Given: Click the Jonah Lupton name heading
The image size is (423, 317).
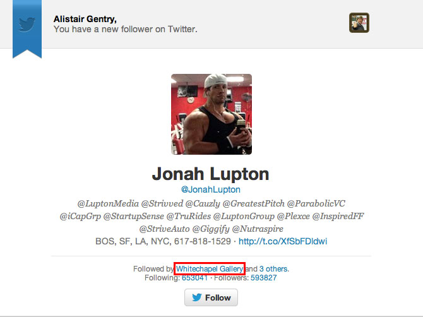Looking at the screenshot, I should click(x=211, y=174).
